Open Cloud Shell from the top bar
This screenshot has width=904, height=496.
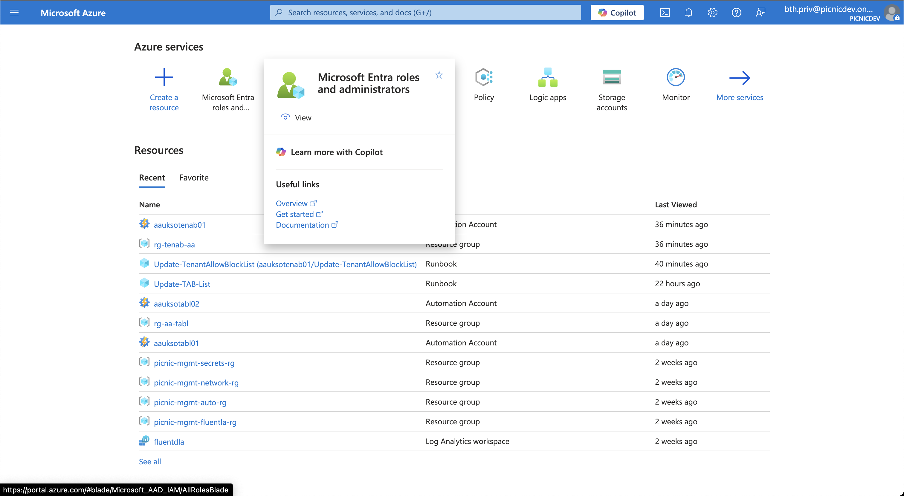pos(665,13)
